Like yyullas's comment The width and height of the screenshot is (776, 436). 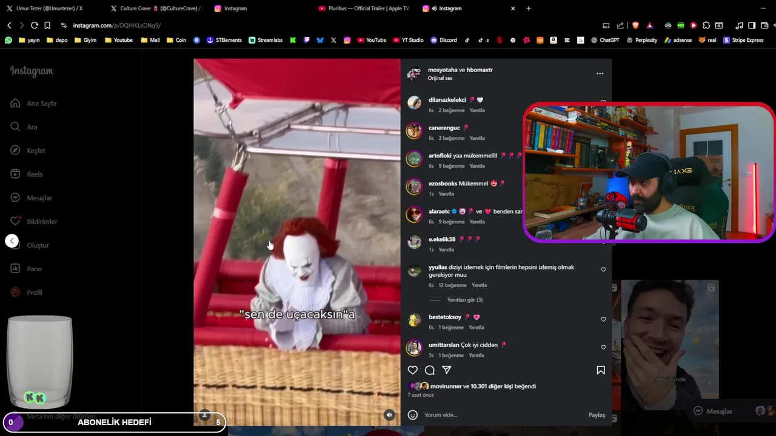pos(603,269)
